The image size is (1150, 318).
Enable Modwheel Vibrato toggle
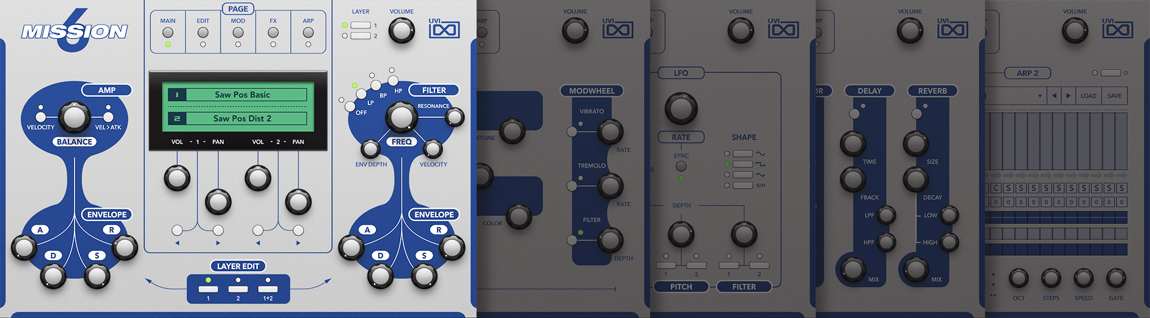tap(572, 131)
